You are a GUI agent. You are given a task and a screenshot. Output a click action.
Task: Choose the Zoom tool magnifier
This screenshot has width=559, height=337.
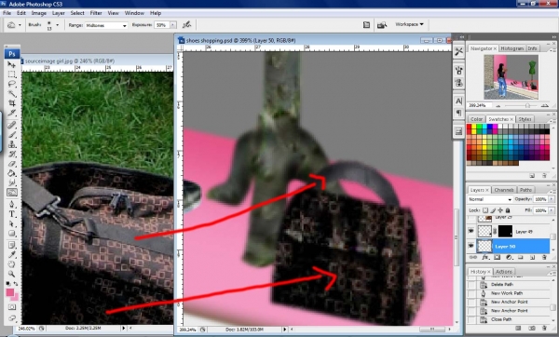(12, 274)
